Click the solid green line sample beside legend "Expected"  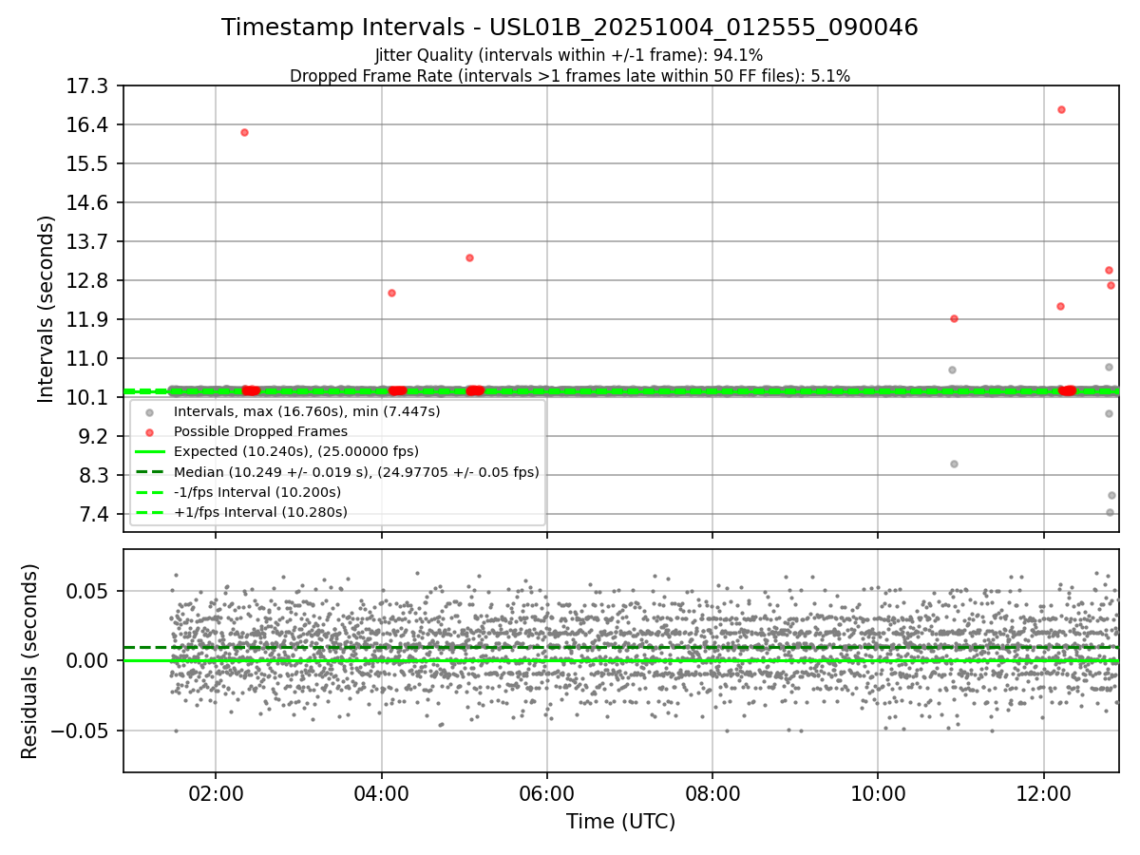tap(149, 452)
